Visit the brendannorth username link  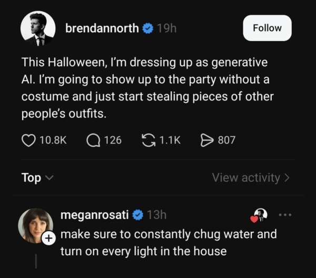tap(102, 28)
